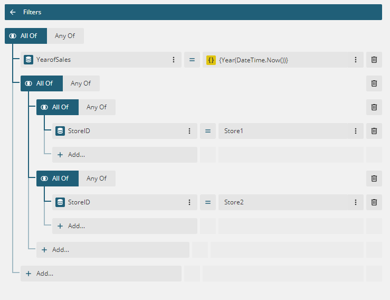Click StoreID label in Store2 row
The image size is (390, 300).
[79, 202]
